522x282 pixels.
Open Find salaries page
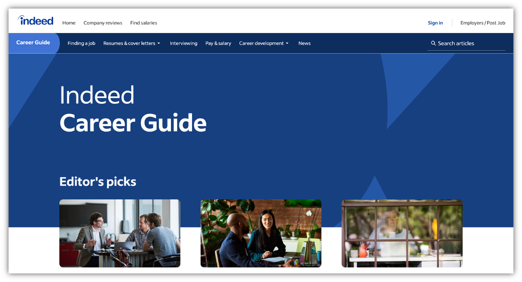[144, 23]
